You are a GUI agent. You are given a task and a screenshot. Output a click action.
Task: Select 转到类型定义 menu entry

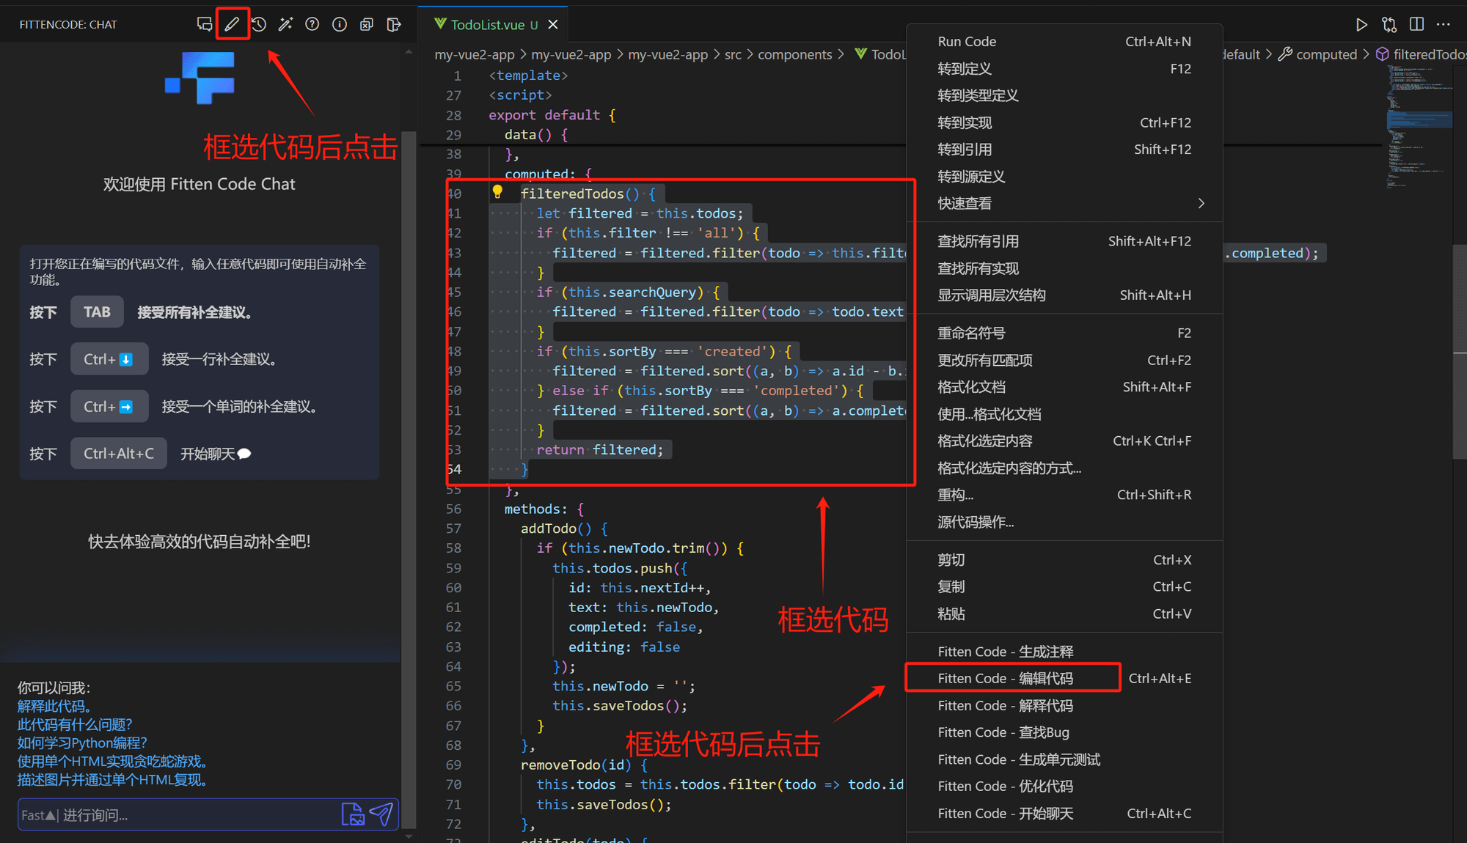(1064, 95)
